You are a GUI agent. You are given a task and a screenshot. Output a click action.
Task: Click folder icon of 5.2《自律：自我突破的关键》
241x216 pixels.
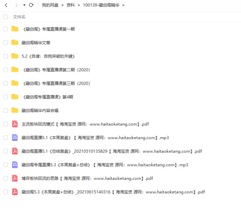pos(15,56)
